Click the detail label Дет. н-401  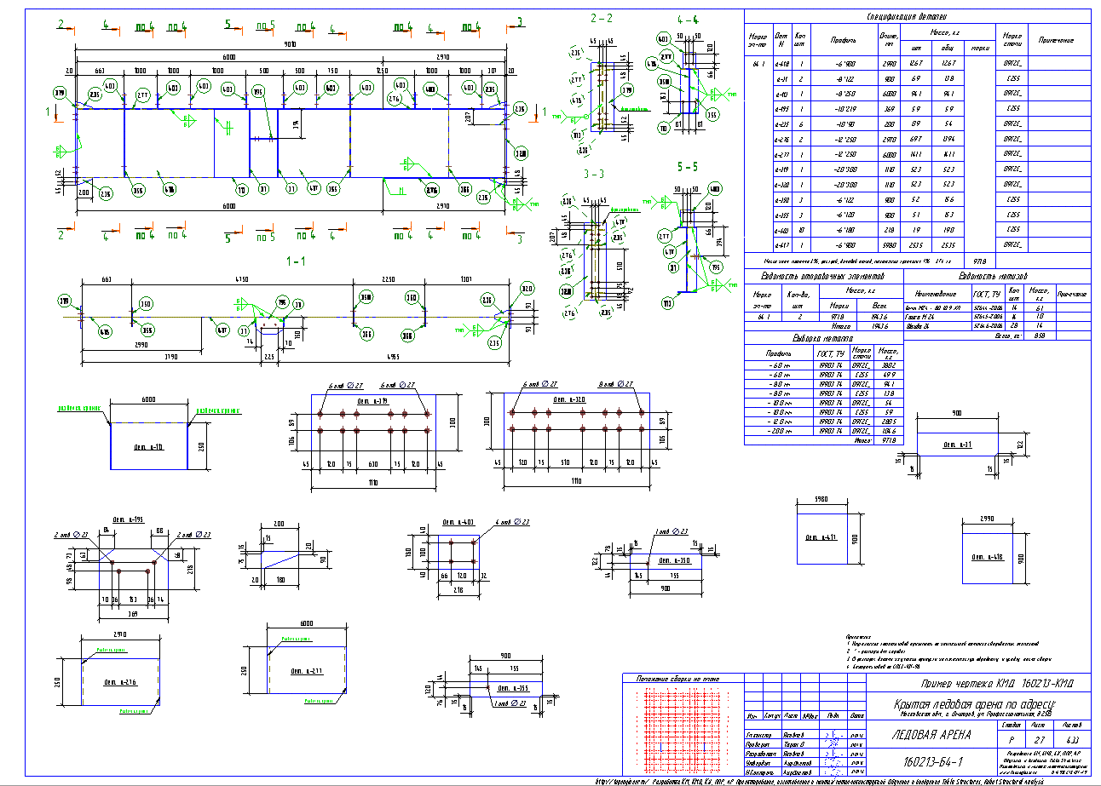click(458, 520)
